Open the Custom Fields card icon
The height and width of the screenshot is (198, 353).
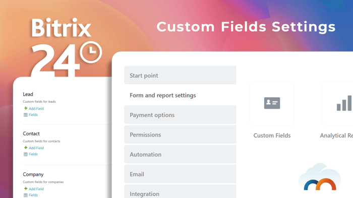[272, 103]
